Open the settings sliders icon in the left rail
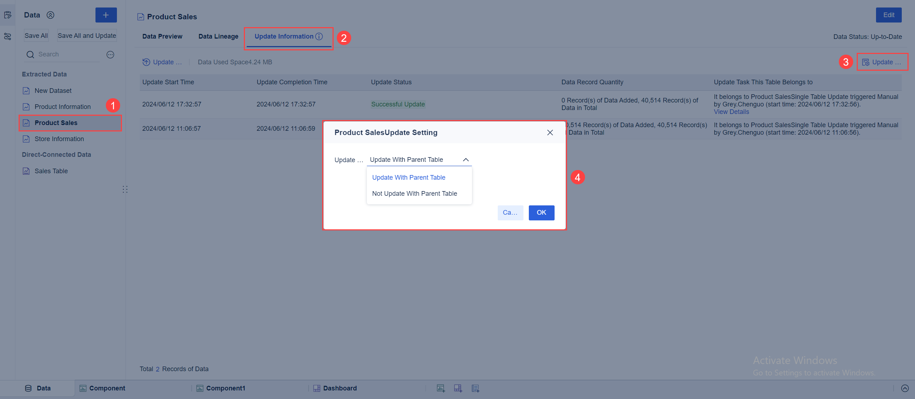Image resolution: width=915 pixels, height=399 pixels. (x=8, y=36)
